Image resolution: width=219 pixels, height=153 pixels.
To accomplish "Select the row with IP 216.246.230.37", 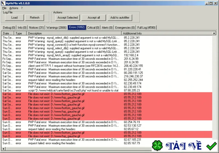I will [x=107, y=76].
